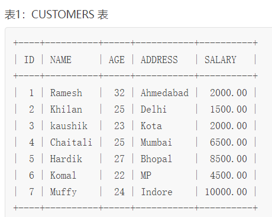Click the name Muffy

coord(63,192)
